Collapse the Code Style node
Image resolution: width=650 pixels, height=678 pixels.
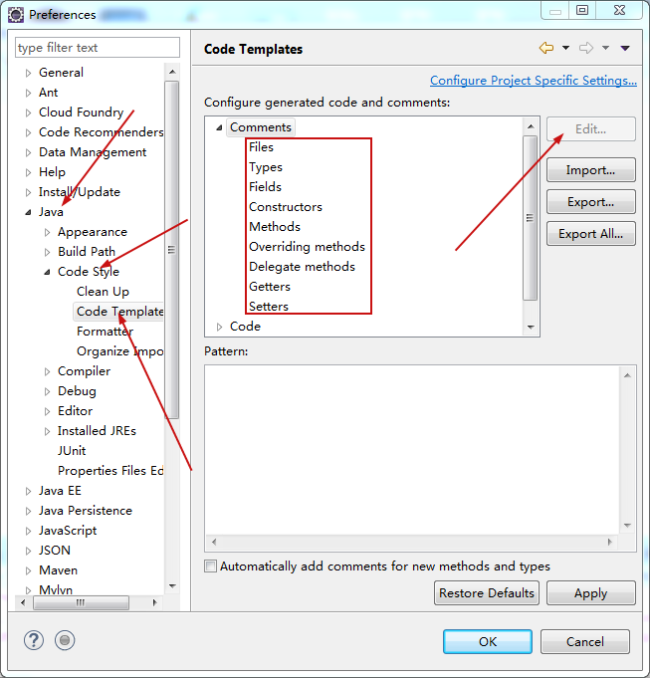pos(47,272)
